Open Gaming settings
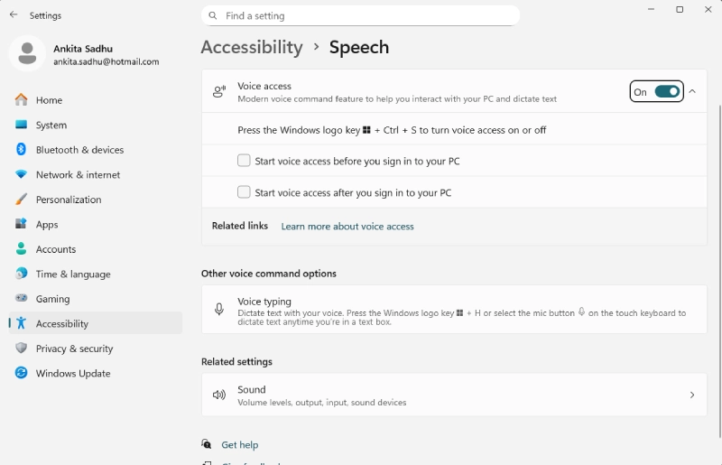Image resolution: width=722 pixels, height=465 pixels. coord(96,299)
